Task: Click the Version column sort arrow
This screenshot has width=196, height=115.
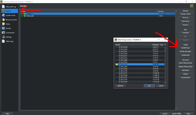Action: point(157,11)
